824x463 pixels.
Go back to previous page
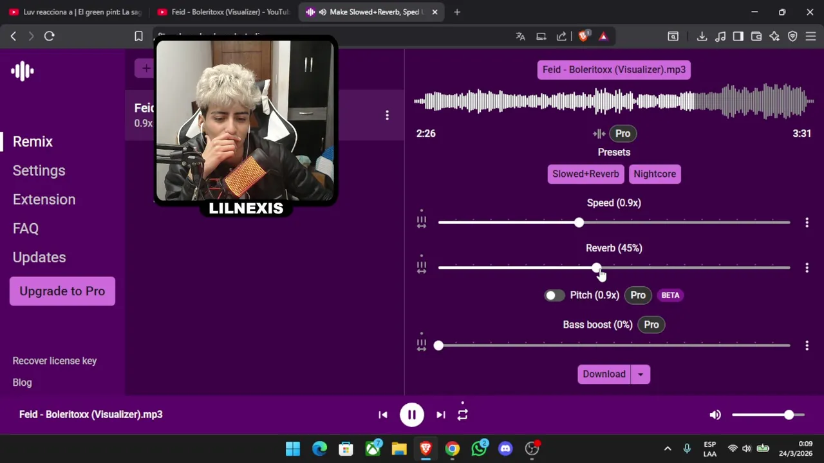[x=14, y=37]
